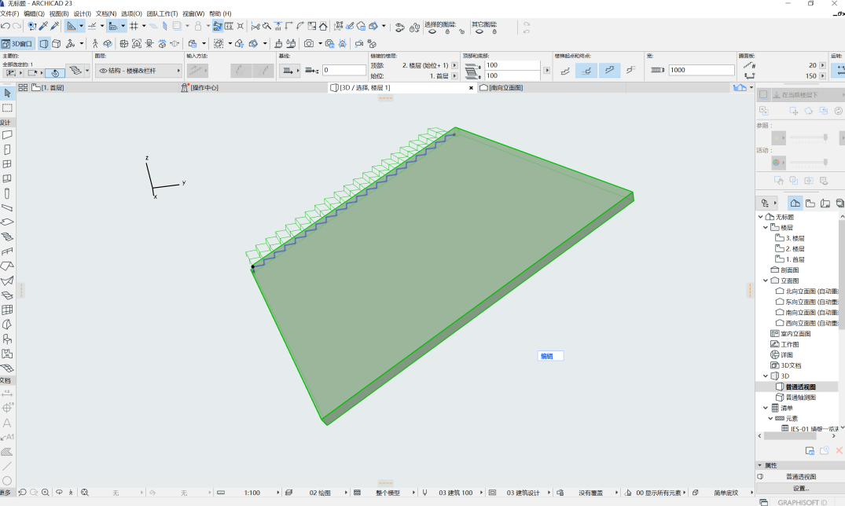
Task: Click the walking figure explore model icon
Action: coord(95,44)
